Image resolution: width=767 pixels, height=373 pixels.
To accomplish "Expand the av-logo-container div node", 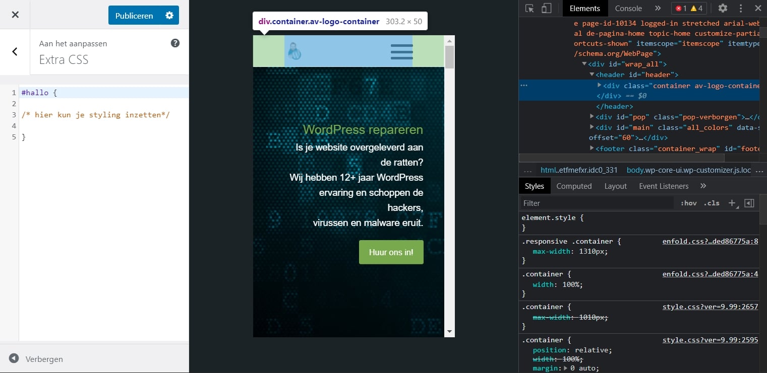I will point(600,86).
